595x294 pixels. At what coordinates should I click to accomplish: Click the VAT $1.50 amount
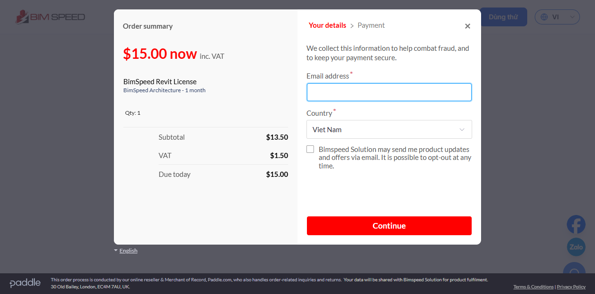pyautogui.click(x=279, y=155)
